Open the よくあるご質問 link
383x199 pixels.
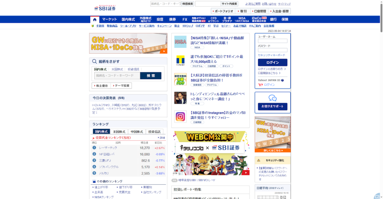point(253,4)
